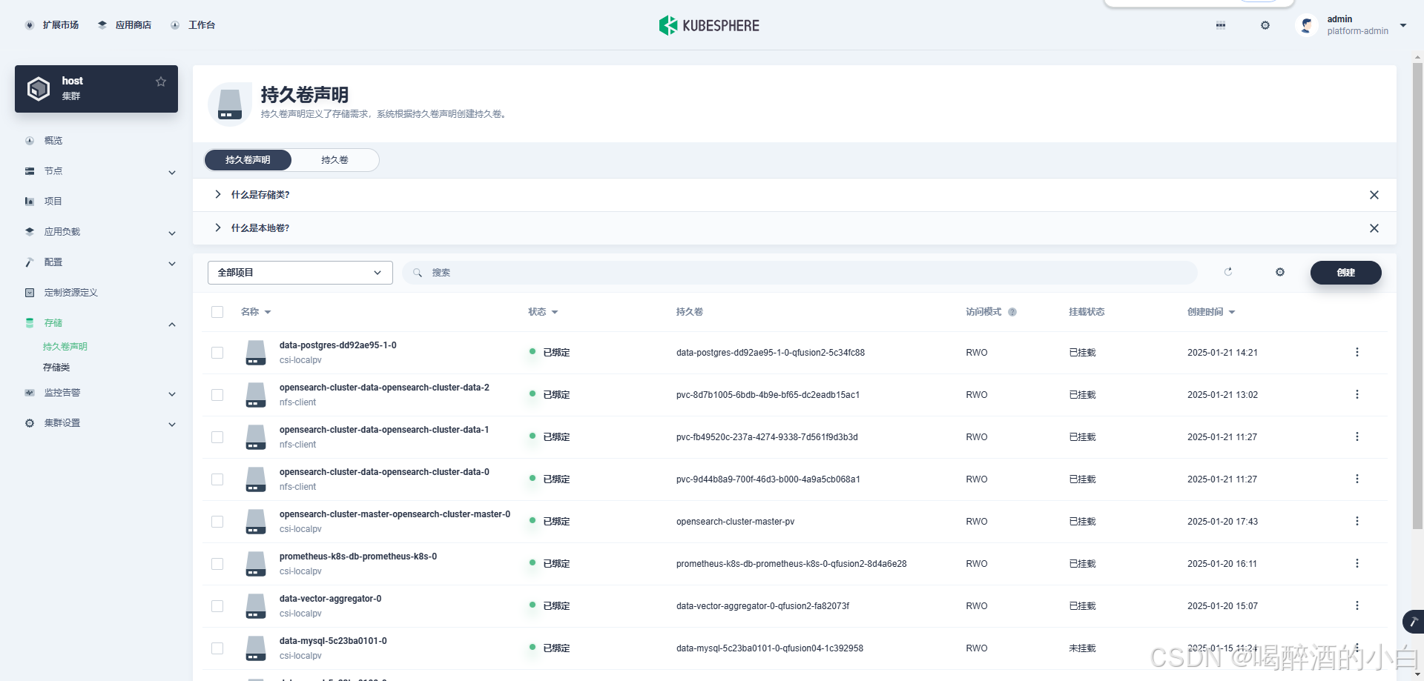
Task: Open the '全部项目' project dropdown
Action: [300, 273]
